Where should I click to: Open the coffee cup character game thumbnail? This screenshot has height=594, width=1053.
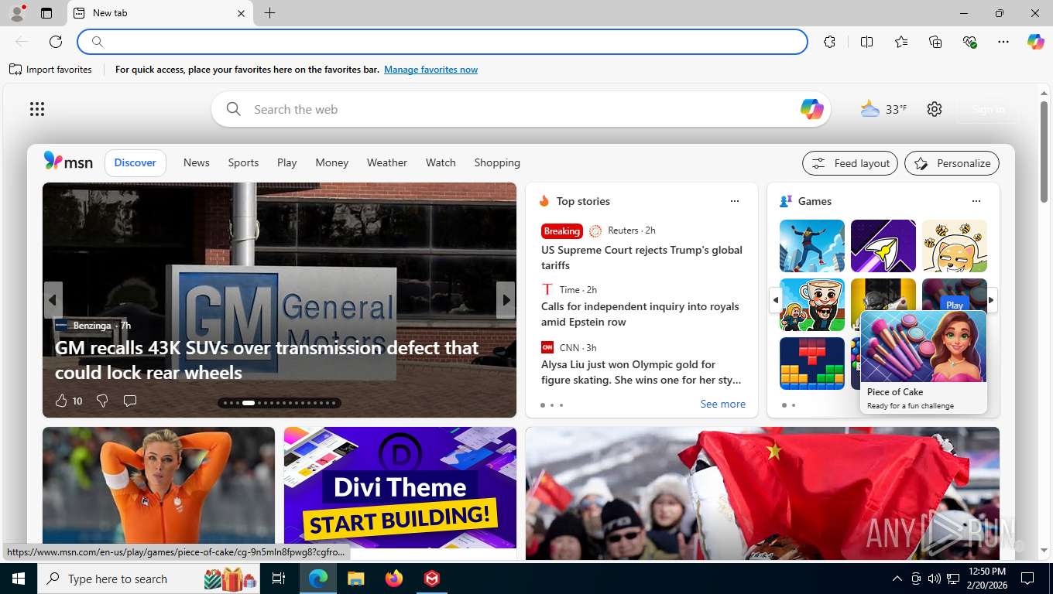coord(812,305)
